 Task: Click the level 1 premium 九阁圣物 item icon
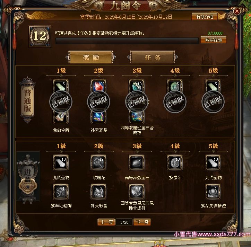point(61,162)
